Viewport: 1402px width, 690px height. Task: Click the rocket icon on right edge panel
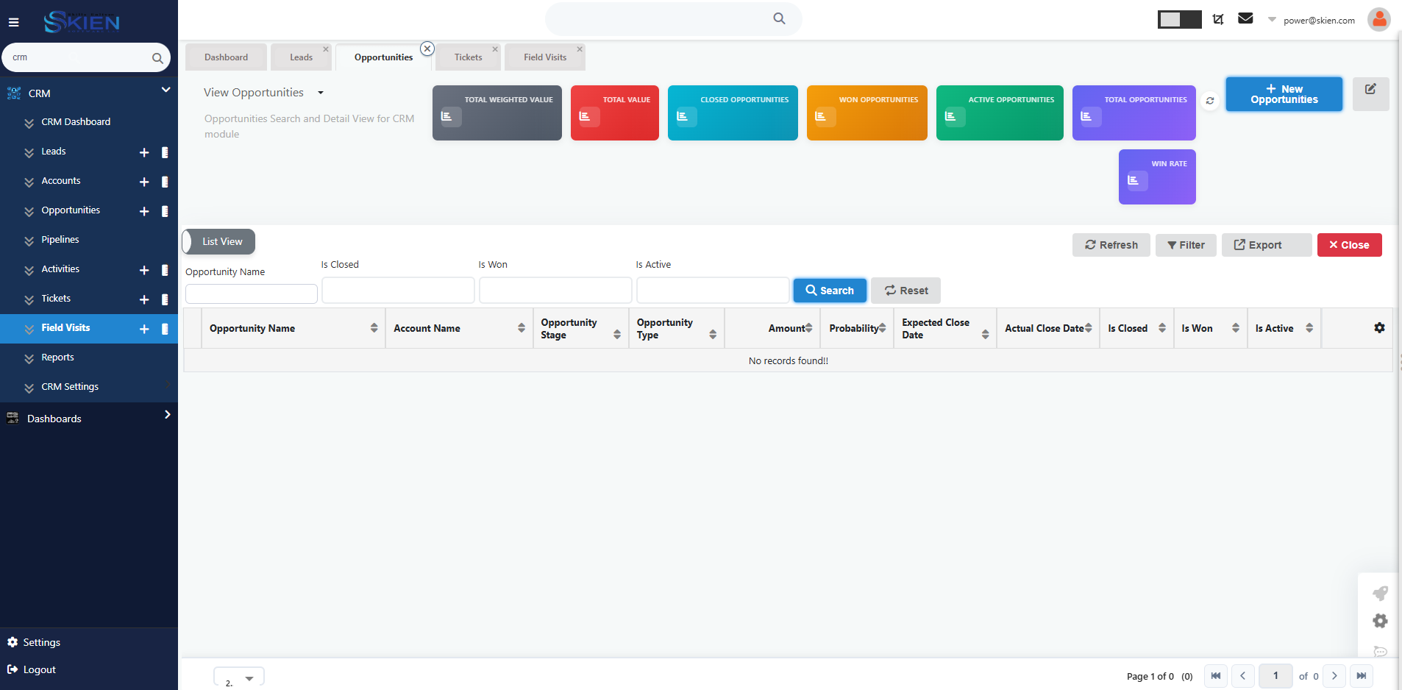click(1381, 593)
